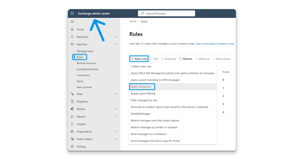Screen dimensions: 304x160
Task: Click the Home house icon
Action: click(72, 29)
